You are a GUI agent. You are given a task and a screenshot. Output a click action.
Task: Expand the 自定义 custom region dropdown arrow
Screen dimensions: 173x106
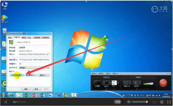tap(110, 83)
